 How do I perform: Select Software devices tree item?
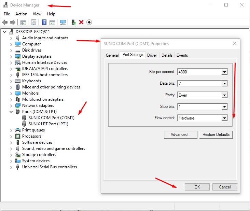click(37, 142)
